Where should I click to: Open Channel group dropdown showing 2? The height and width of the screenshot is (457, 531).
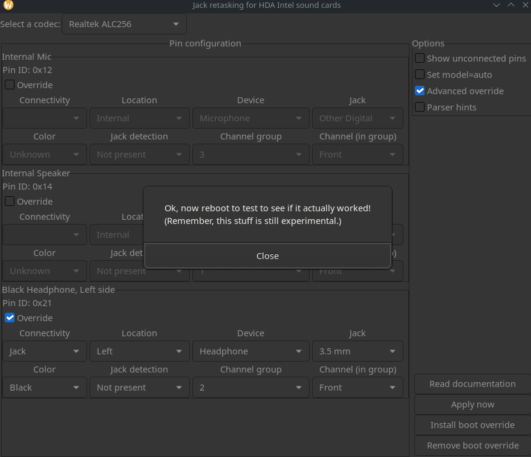pos(251,388)
